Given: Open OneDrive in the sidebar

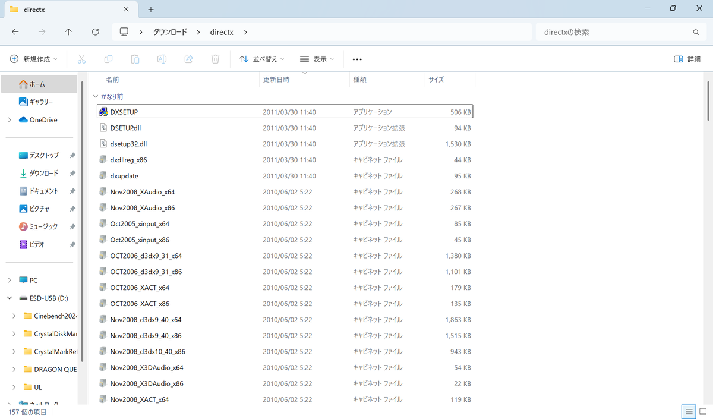Looking at the screenshot, I should (39, 119).
